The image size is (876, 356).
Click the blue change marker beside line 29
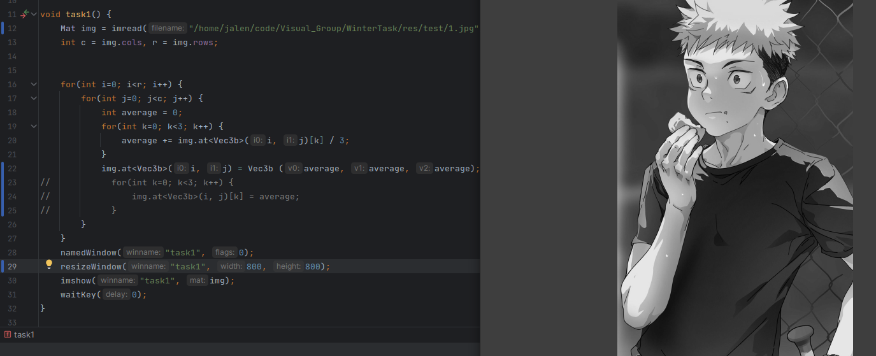tap(3, 266)
